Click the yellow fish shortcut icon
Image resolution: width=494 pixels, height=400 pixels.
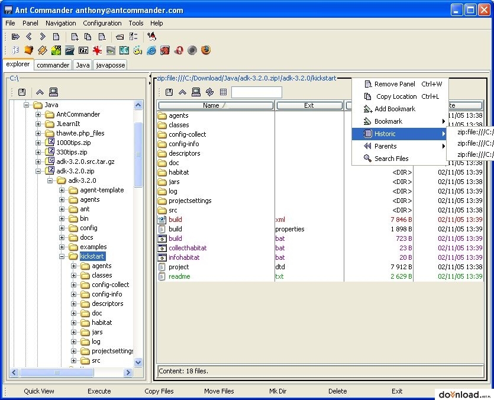coord(138,50)
